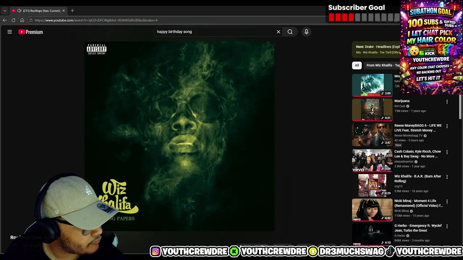
Task: Open more options for Marijuana video
Action: click(447, 102)
